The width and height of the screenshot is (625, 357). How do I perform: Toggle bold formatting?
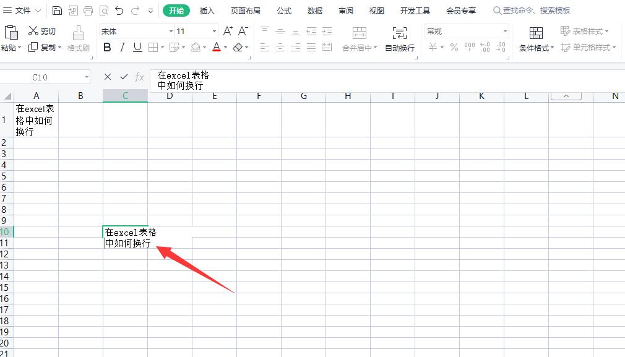(x=107, y=47)
